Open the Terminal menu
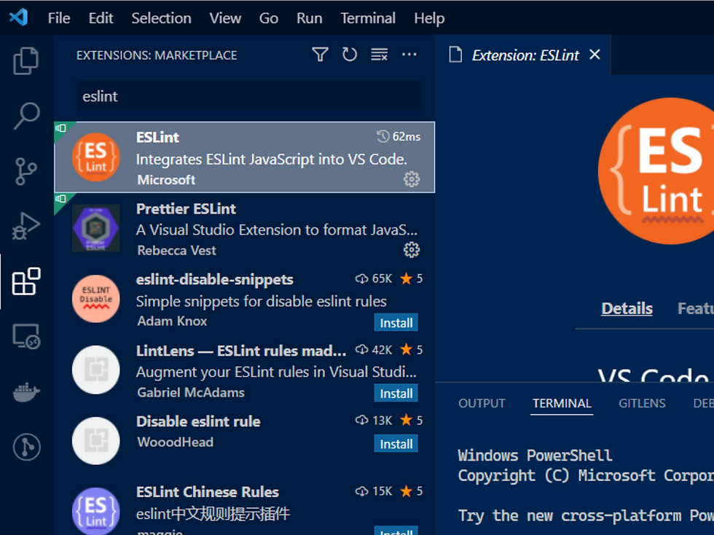This screenshot has height=535, width=714. (368, 18)
